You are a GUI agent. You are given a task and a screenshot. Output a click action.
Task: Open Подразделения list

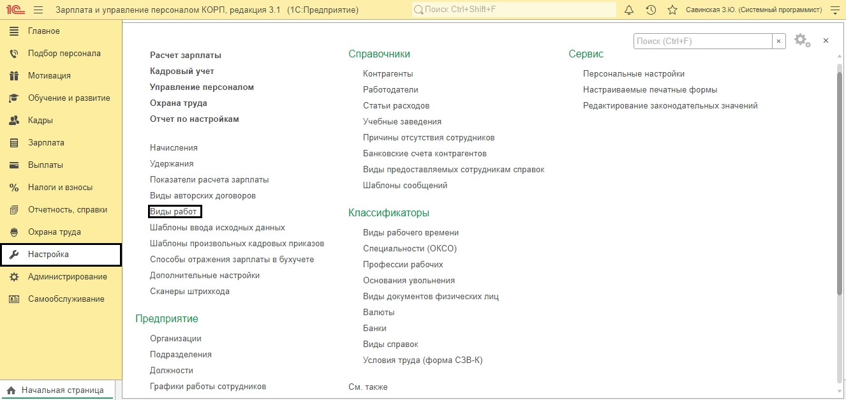tap(181, 355)
